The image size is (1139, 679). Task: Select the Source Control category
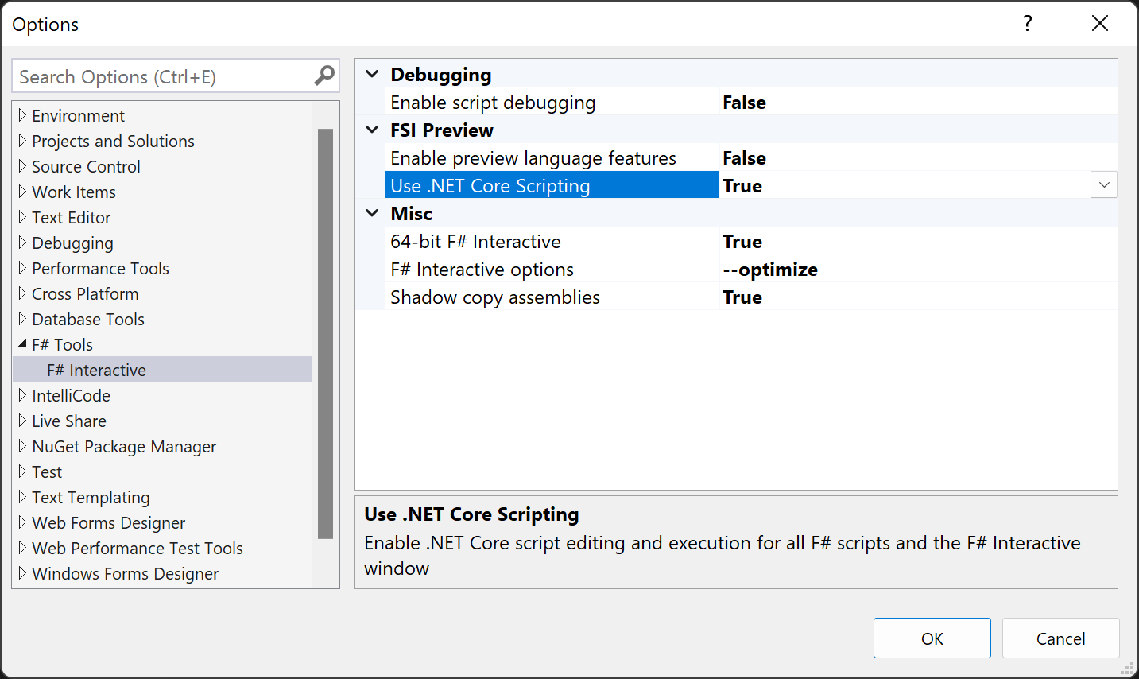[86, 166]
